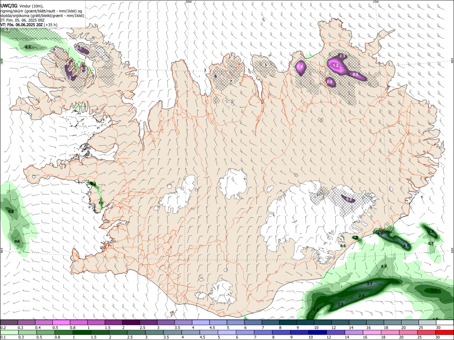This screenshot has width=454, height=340.
Task: Pick the lower legend swatch labeled 4.5
Action: (x=209, y=333)
